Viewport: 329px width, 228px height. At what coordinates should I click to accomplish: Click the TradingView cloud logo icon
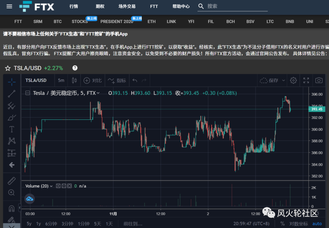[x=30, y=199]
